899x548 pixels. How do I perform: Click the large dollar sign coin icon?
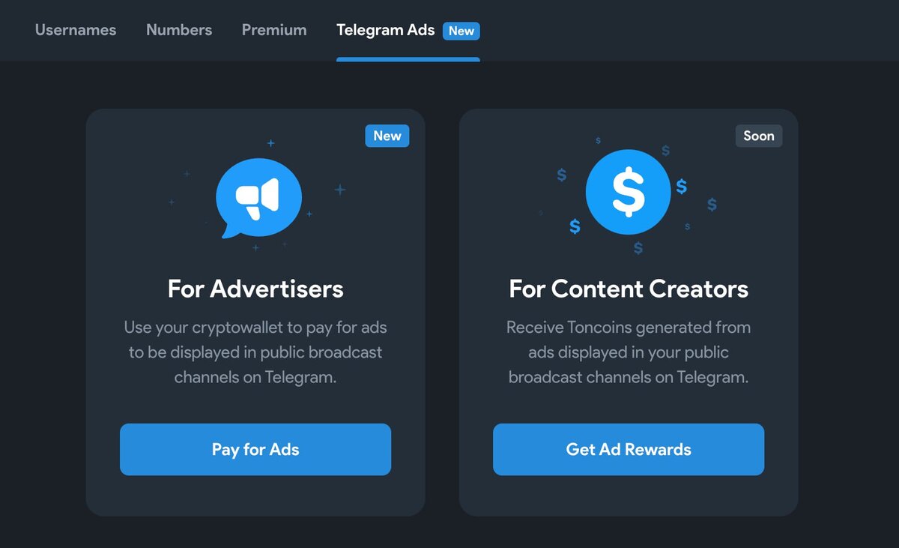click(628, 193)
